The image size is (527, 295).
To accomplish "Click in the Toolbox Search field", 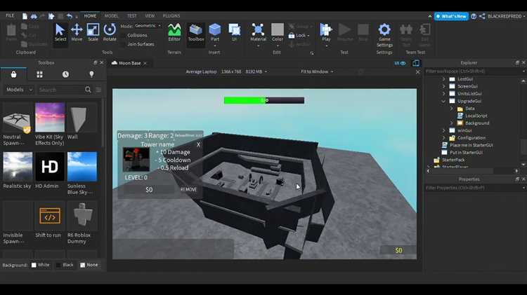I will click(x=60, y=90).
